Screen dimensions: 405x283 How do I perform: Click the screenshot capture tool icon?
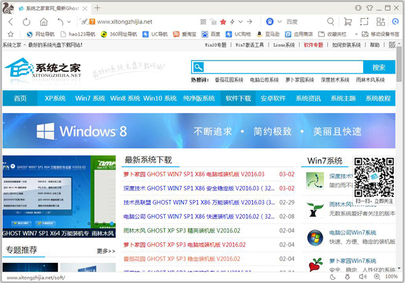tap(364, 22)
